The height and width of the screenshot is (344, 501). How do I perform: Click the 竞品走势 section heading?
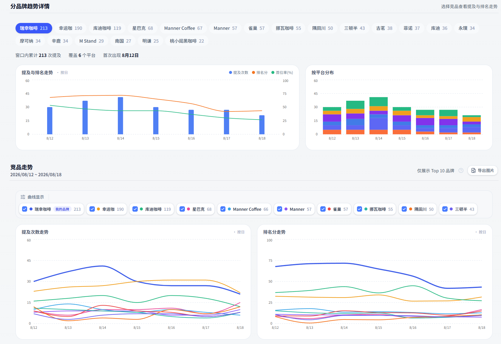[x=21, y=167]
